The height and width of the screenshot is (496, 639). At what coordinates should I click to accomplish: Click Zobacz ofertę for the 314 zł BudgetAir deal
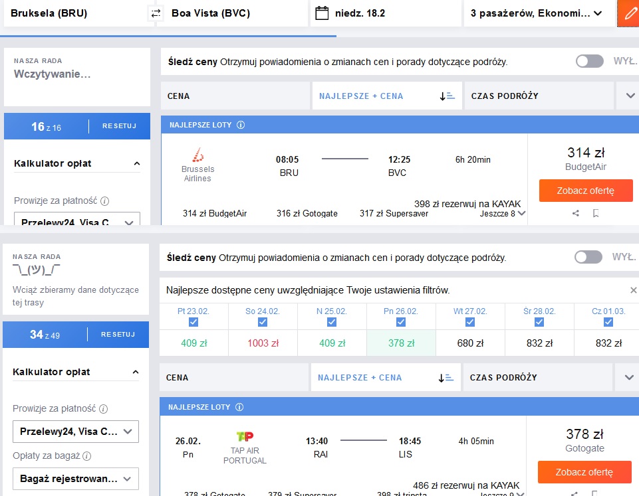(x=586, y=191)
